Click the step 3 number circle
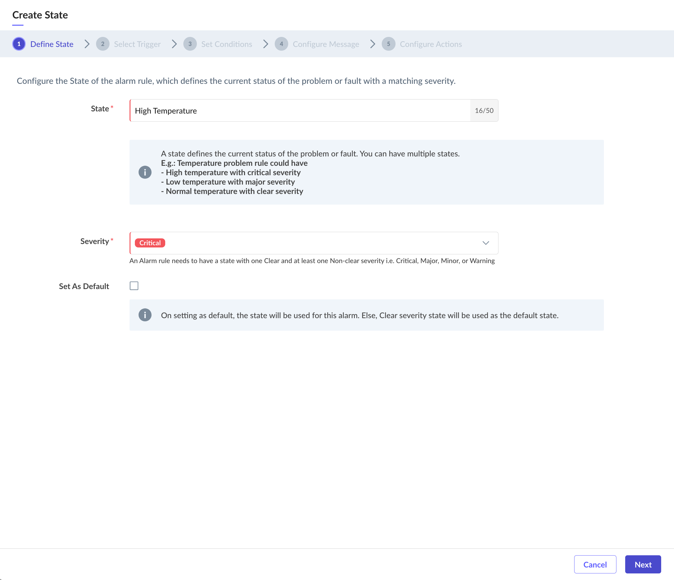The height and width of the screenshot is (580, 674). coord(190,44)
